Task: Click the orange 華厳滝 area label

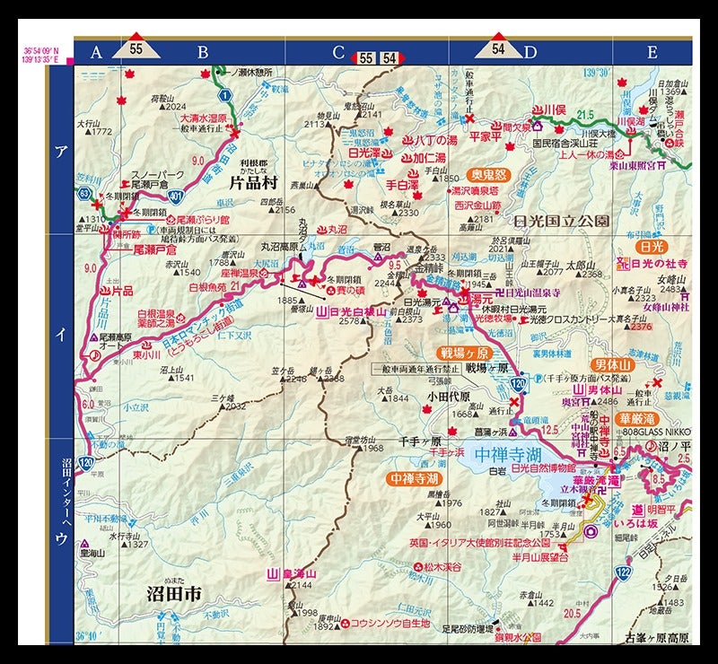Action: tap(638, 418)
